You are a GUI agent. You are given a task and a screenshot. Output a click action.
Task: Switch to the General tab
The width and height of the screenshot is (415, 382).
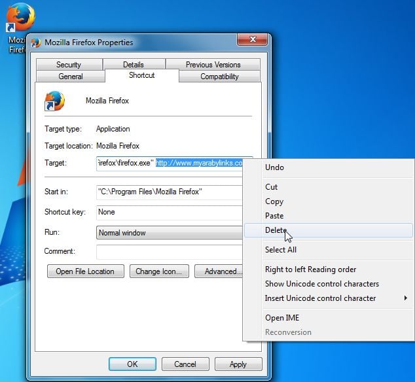pyautogui.click(x=71, y=77)
